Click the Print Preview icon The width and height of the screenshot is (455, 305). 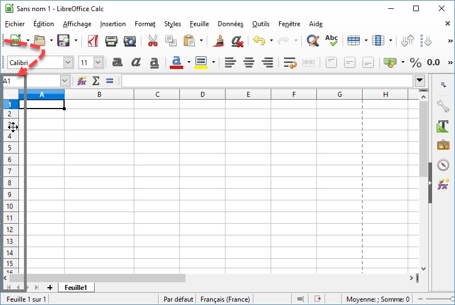130,41
